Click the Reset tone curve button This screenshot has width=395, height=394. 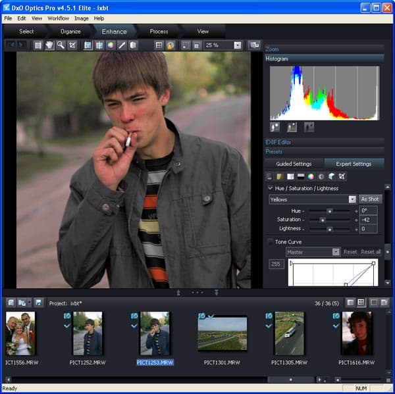point(350,252)
